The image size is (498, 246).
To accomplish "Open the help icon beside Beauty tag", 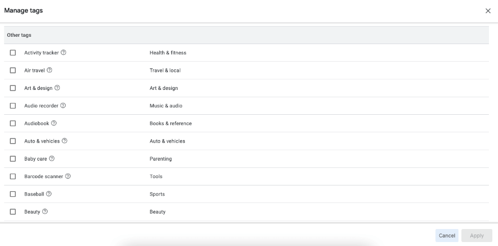I will [x=45, y=212].
